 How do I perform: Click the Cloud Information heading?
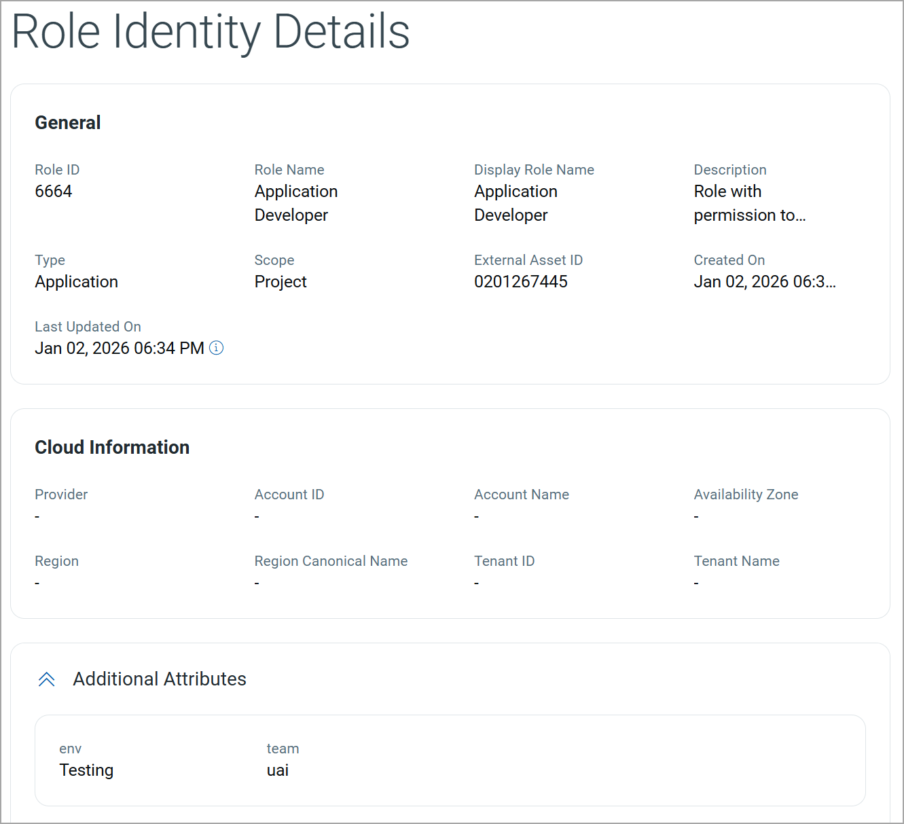(112, 448)
